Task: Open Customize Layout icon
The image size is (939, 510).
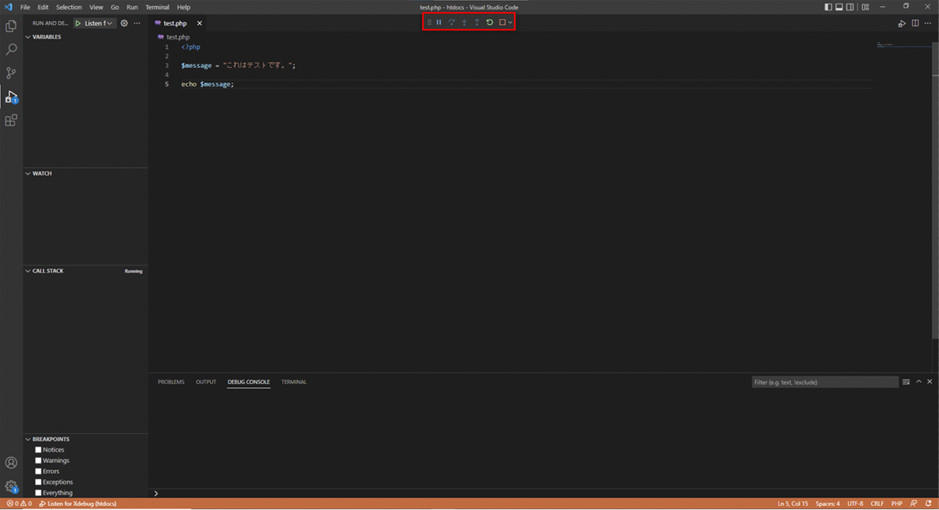Action: (x=866, y=7)
